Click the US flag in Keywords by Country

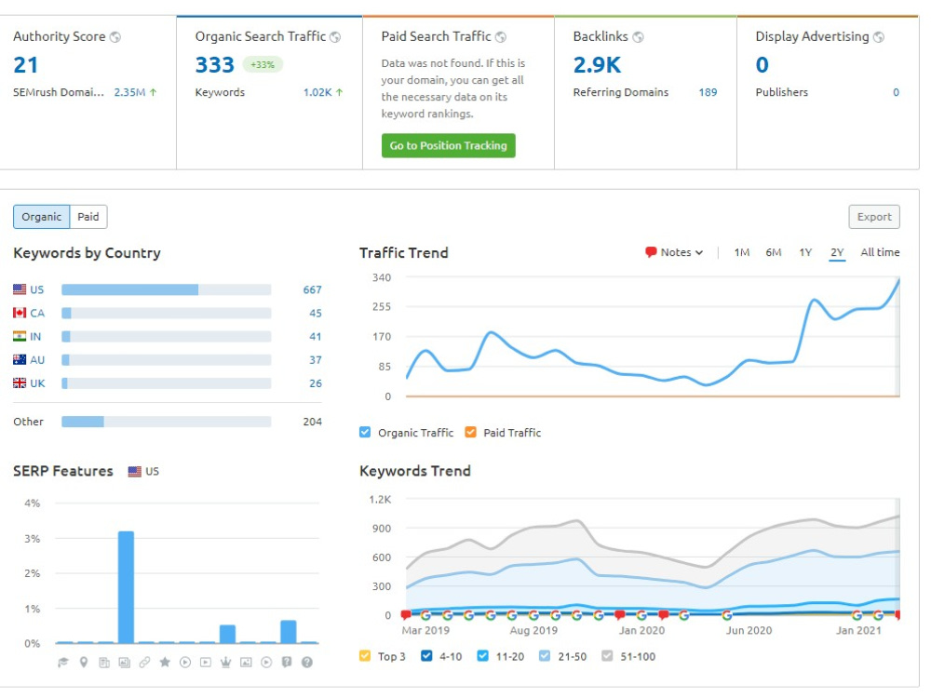20,289
